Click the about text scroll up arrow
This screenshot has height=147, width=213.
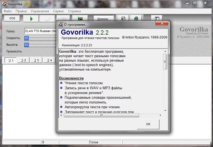coord(165,51)
